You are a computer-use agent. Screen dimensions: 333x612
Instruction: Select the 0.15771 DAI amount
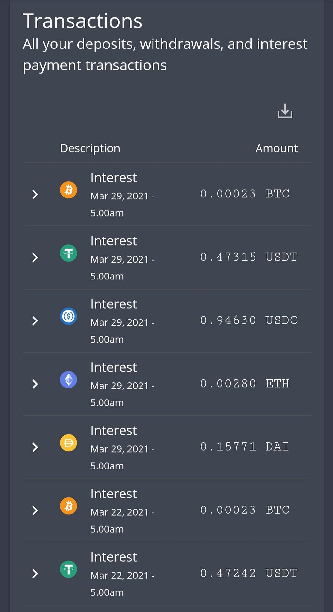(245, 446)
